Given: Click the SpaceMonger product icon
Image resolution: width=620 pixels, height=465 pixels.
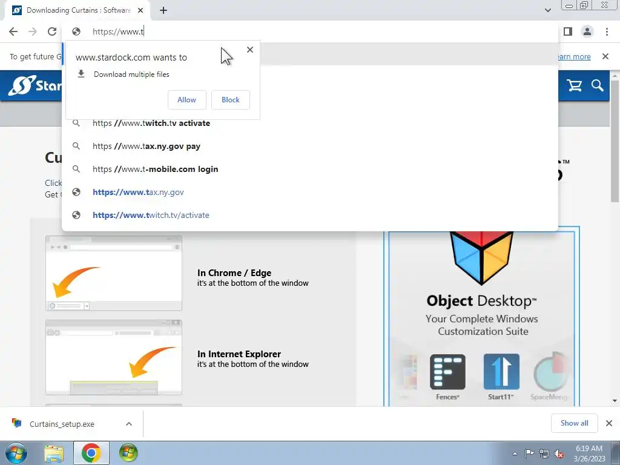Looking at the screenshot, I should [x=550, y=372].
